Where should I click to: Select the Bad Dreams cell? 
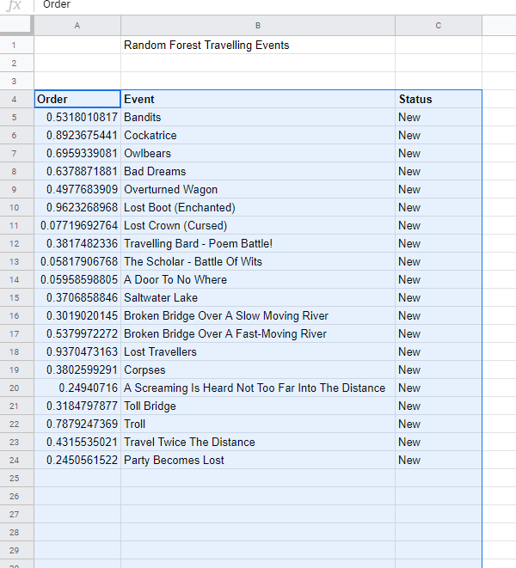(258, 171)
